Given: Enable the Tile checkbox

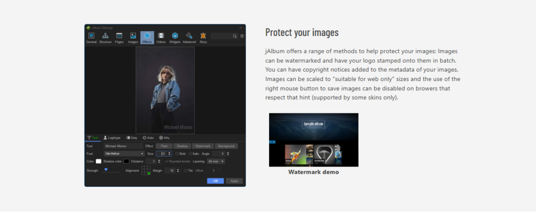Looking at the screenshot, I should pyautogui.click(x=186, y=170).
